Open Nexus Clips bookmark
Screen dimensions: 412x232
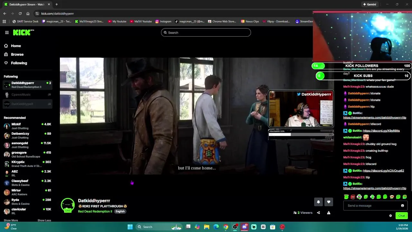[x=250, y=22]
